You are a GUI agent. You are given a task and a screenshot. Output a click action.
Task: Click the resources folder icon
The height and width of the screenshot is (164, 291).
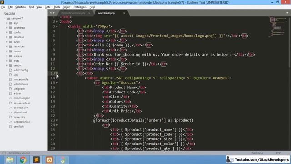point(10,46)
